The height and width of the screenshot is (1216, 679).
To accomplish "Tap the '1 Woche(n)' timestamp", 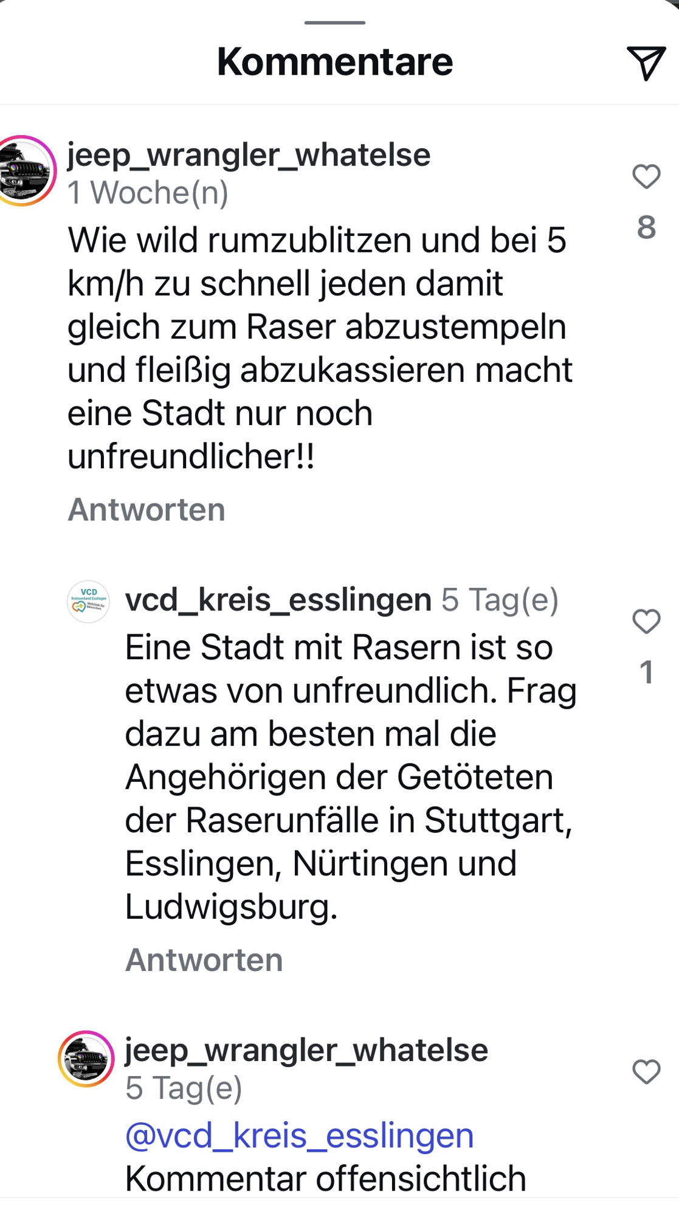I will (148, 193).
